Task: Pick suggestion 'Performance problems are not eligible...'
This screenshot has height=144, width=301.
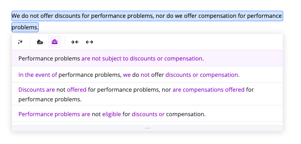Action: (x=147, y=114)
